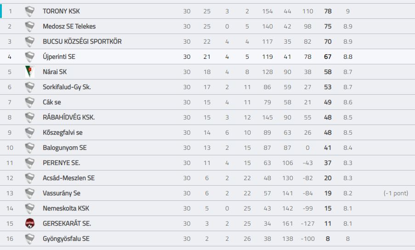Open Nemeskolta KSK team link
This screenshot has width=415, height=250.
click(x=66, y=209)
